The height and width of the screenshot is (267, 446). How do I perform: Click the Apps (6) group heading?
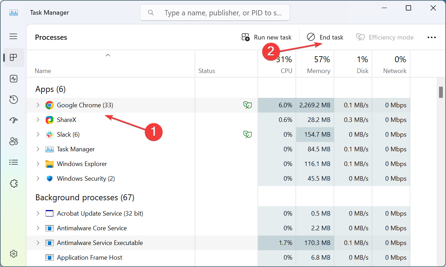pyautogui.click(x=50, y=89)
